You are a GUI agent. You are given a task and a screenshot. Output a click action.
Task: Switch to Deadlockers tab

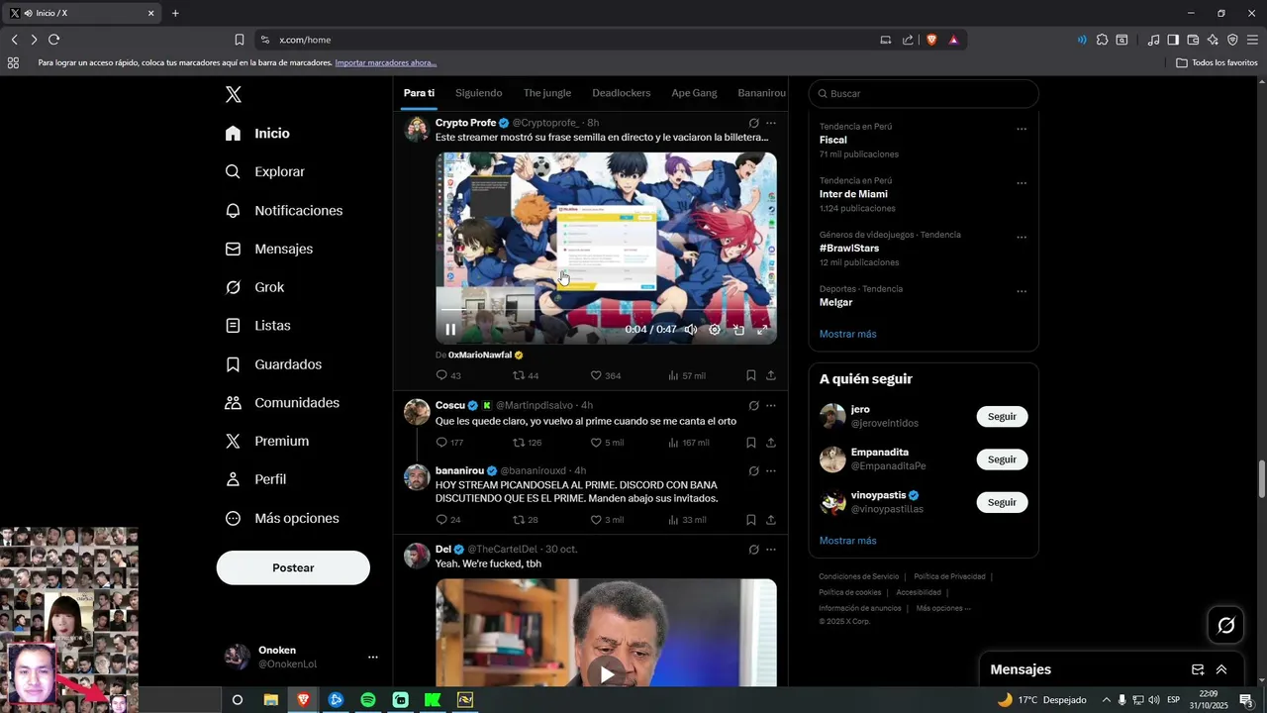click(622, 93)
